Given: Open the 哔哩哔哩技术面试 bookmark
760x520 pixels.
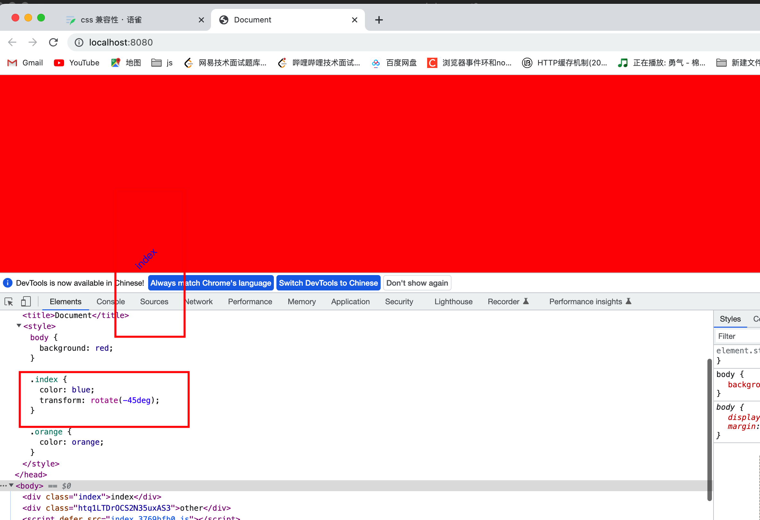Looking at the screenshot, I should [x=319, y=63].
